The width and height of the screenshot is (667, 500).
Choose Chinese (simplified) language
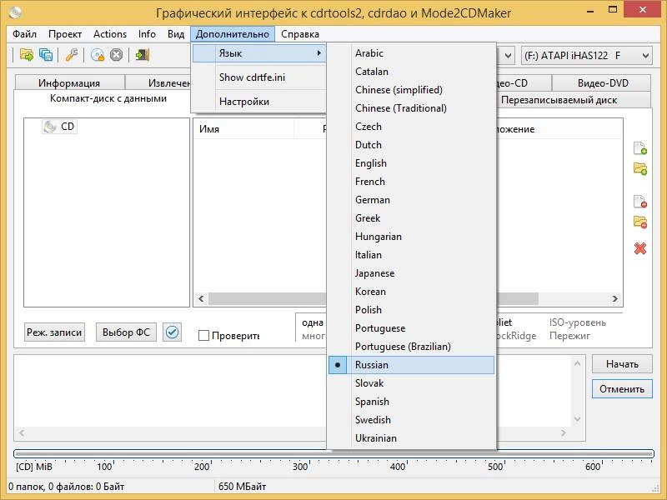coord(411,90)
